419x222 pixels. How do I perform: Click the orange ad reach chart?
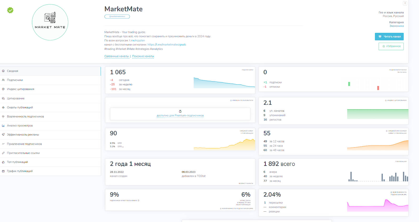(x=378, y=145)
